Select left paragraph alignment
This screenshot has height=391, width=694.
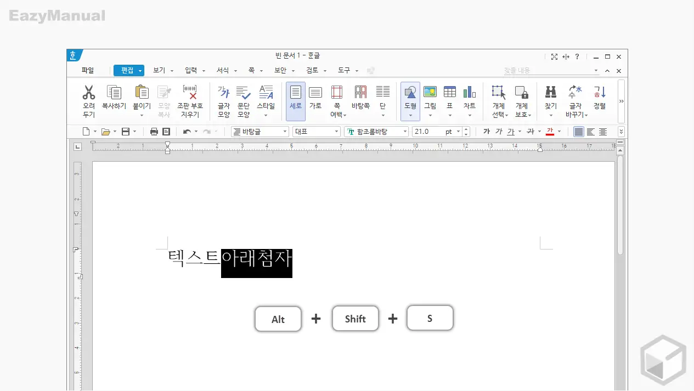[x=591, y=132]
